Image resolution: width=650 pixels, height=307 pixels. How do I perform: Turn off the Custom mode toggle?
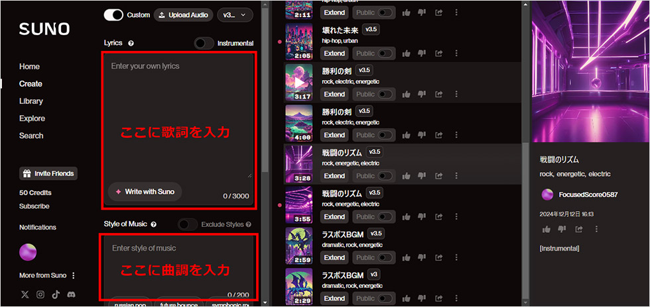pos(113,15)
